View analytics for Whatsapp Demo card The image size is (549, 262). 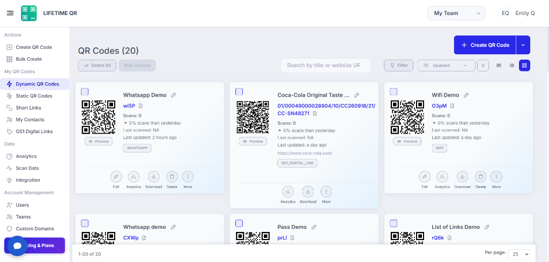coord(133,177)
